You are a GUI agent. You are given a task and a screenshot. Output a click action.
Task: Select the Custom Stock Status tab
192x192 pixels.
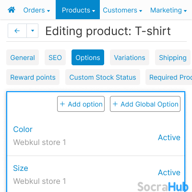point(103,77)
